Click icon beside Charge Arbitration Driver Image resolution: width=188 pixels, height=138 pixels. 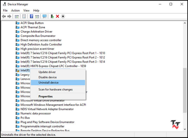(x=17, y=32)
